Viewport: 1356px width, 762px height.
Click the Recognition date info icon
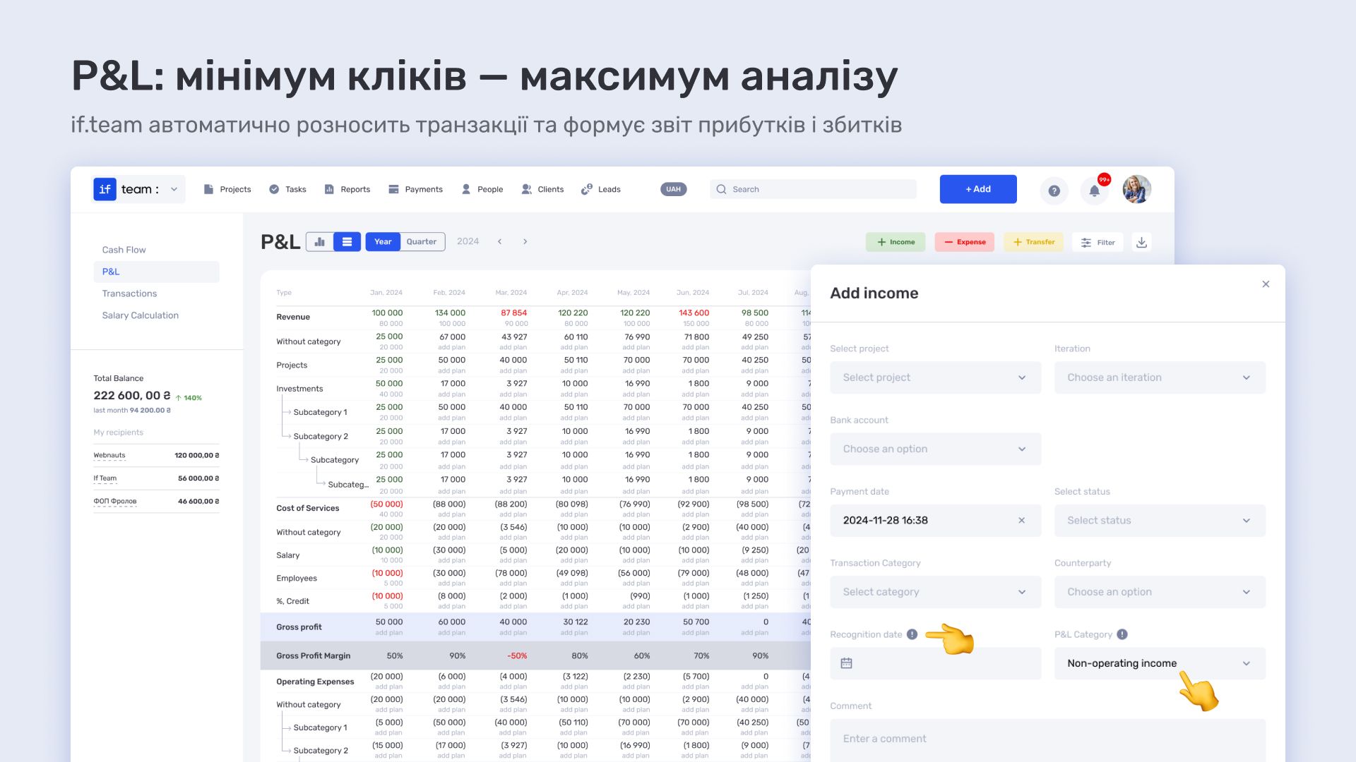[x=912, y=634]
